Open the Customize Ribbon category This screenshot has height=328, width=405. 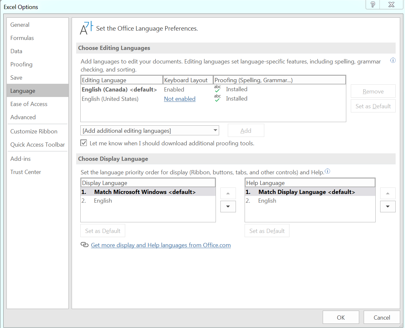click(37, 131)
